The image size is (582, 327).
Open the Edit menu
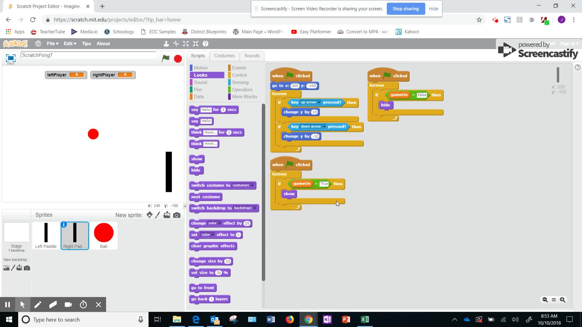tap(69, 44)
